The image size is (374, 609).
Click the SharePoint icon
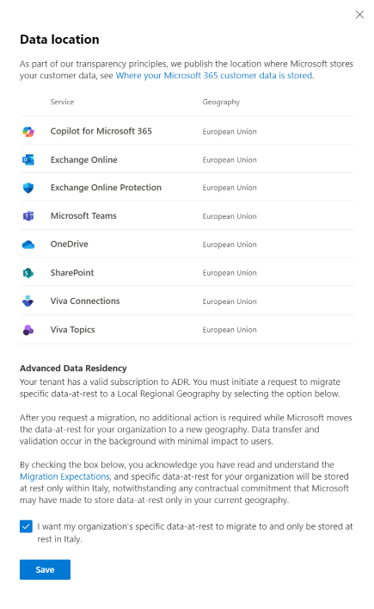pyautogui.click(x=28, y=273)
